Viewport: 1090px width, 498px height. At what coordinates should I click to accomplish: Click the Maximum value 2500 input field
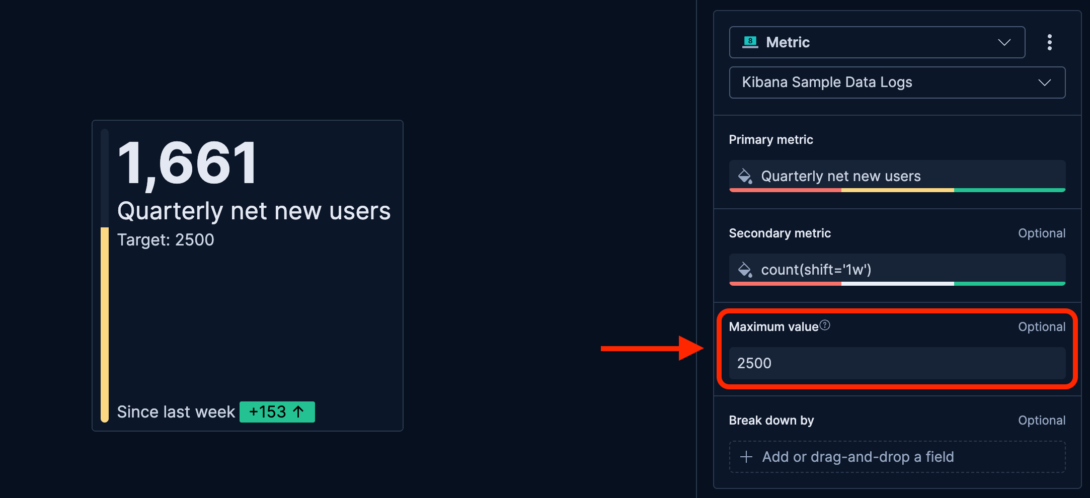coord(896,363)
